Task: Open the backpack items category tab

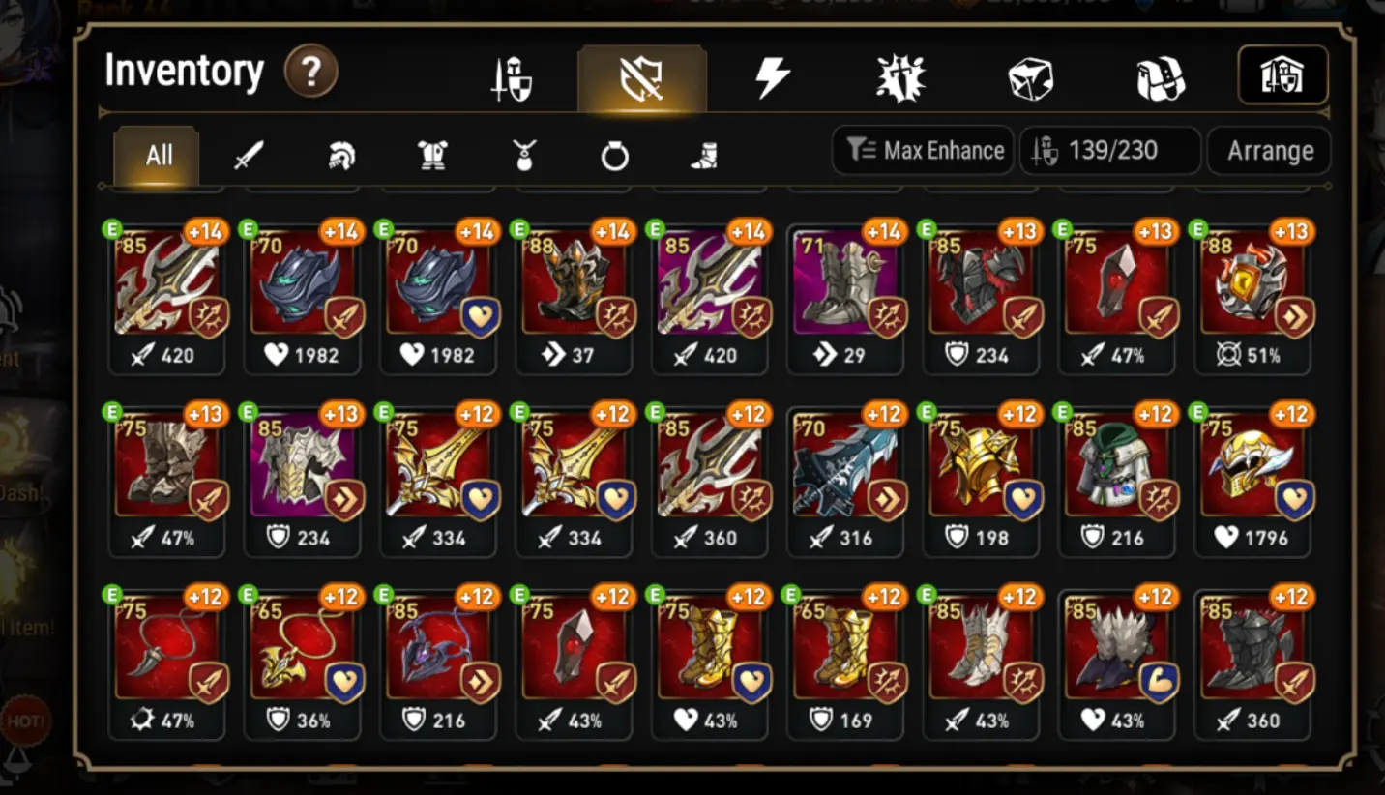Action: click(1160, 78)
